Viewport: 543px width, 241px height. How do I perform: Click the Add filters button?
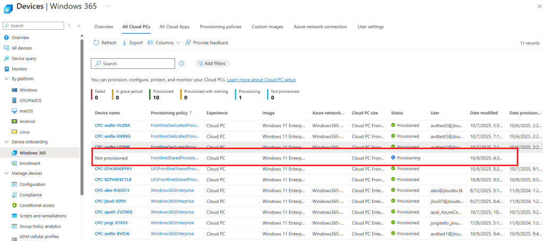(213, 64)
